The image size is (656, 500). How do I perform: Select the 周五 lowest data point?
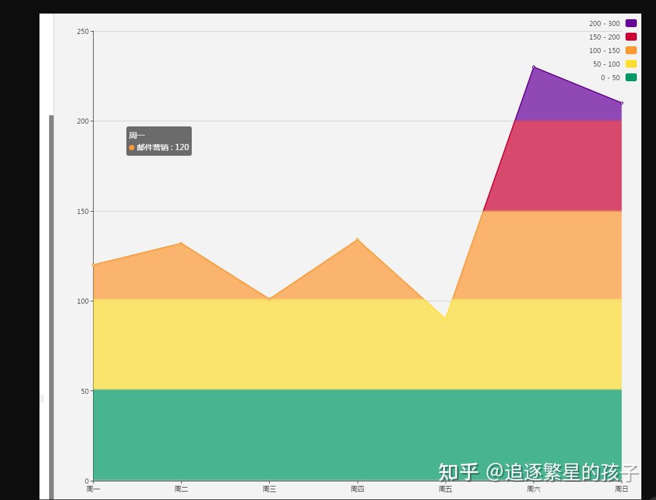point(446,318)
